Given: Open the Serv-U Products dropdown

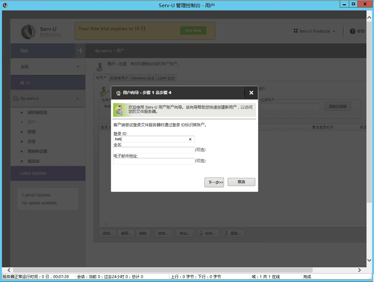Looking at the screenshot, I should (x=315, y=31).
